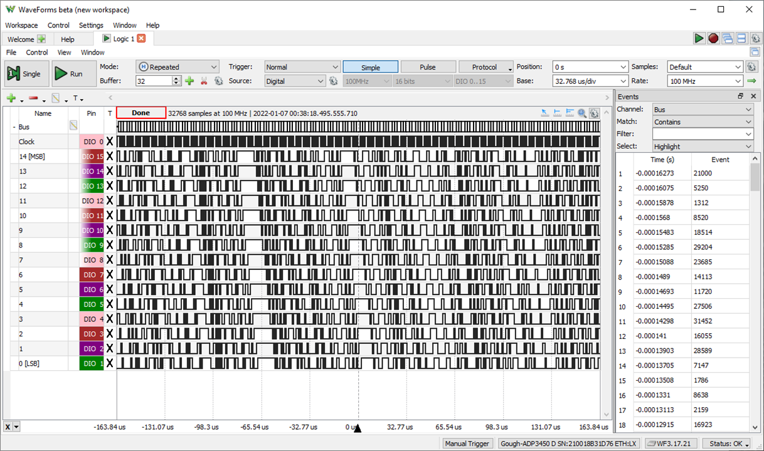
Task: Open the Settings menu in main menu bar
Action: point(91,25)
